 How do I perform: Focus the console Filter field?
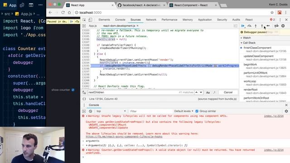click(151, 111)
